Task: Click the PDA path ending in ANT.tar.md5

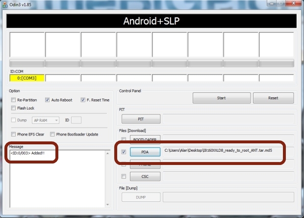Action: (x=218, y=150)
